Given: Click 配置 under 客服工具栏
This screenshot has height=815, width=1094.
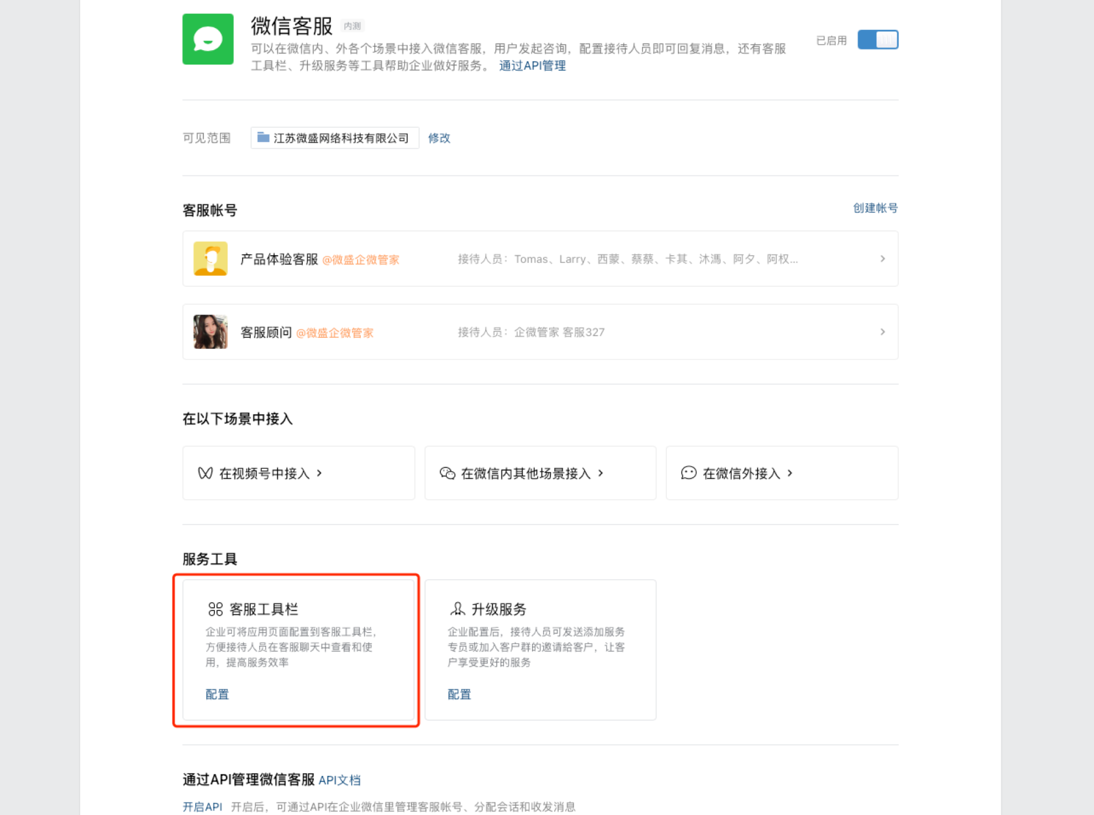Looking at the screenshot, I should [x=217, y=695].
